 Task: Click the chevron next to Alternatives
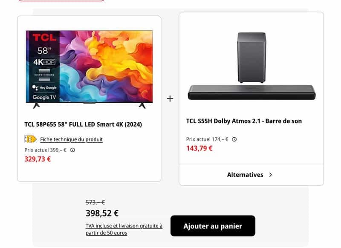click(271, 174)
